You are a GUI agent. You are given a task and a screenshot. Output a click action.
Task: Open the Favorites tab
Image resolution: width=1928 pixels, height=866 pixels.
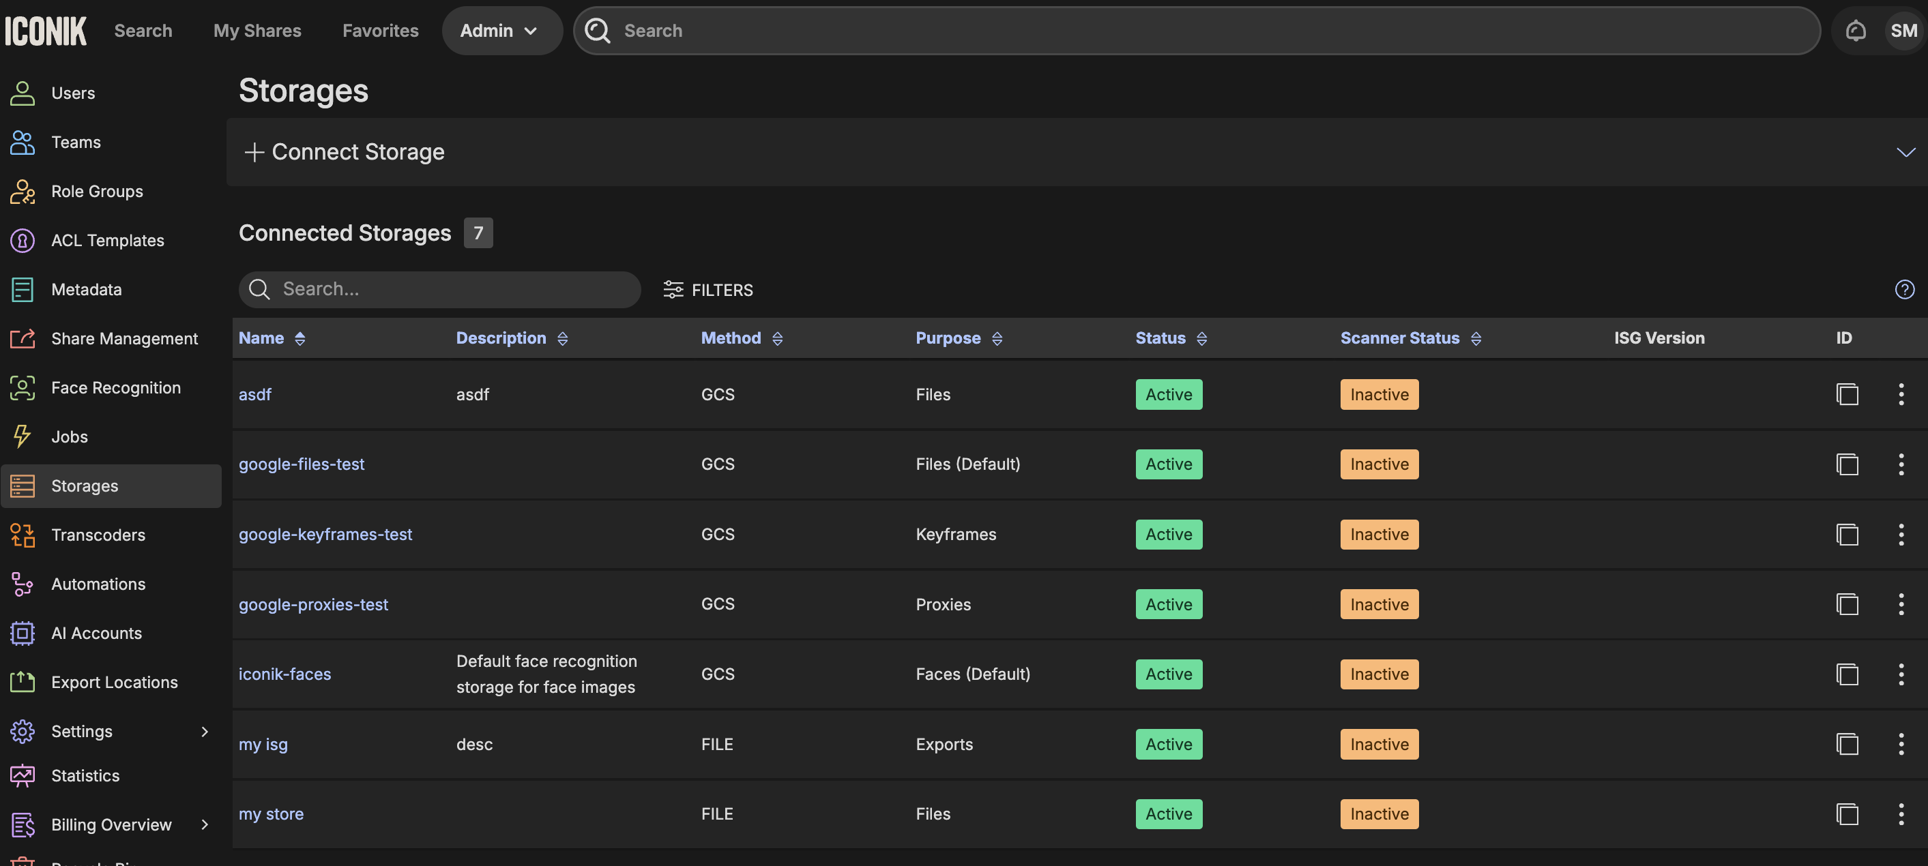click(380, 31)
